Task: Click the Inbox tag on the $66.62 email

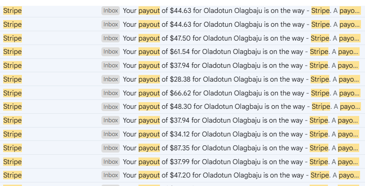Action: coord(110,93)
